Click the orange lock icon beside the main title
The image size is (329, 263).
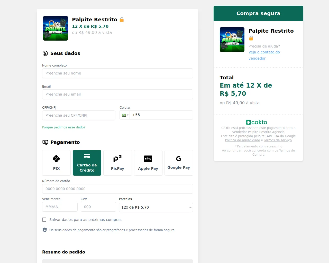(x=122, y=20)
